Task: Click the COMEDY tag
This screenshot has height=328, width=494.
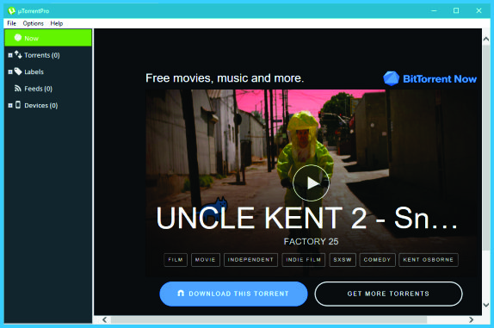Action: pos(377,260)
